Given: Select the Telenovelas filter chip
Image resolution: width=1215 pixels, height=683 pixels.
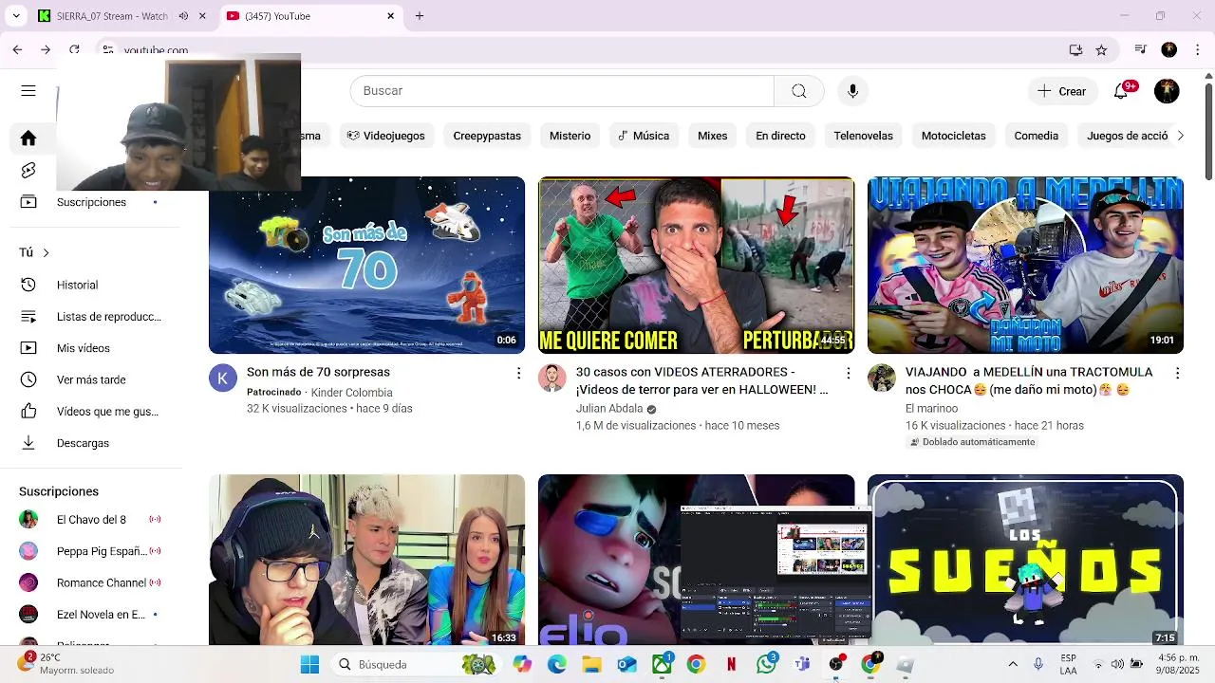Looking at the screenshot, I should [x=863, y=136].
